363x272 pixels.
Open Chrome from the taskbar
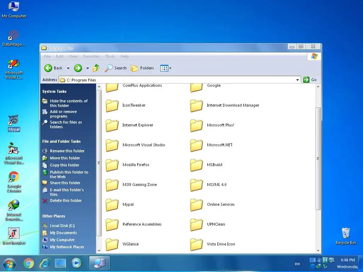[29, 263]
